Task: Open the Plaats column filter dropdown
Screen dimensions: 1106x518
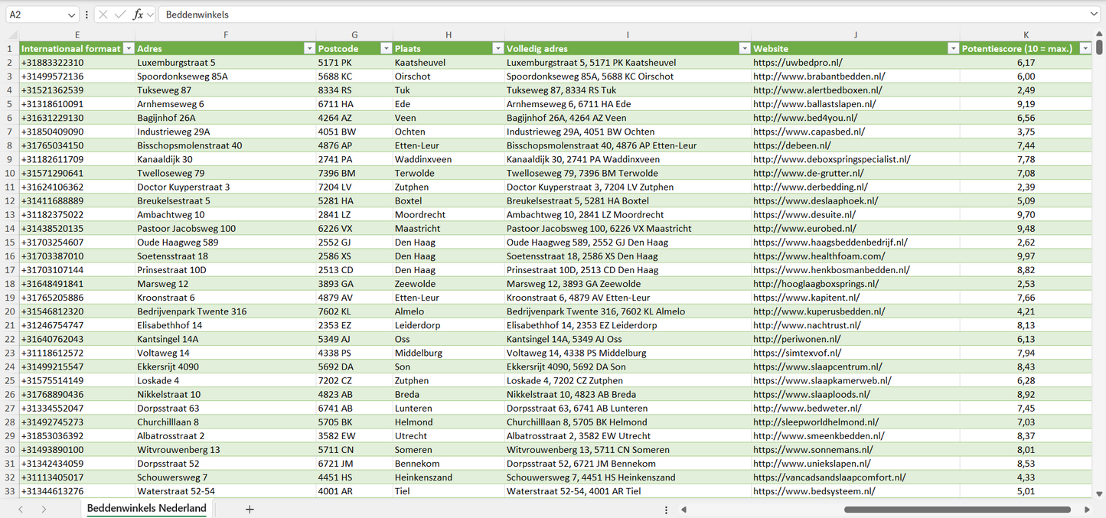Action: click(x=498, y=48)
